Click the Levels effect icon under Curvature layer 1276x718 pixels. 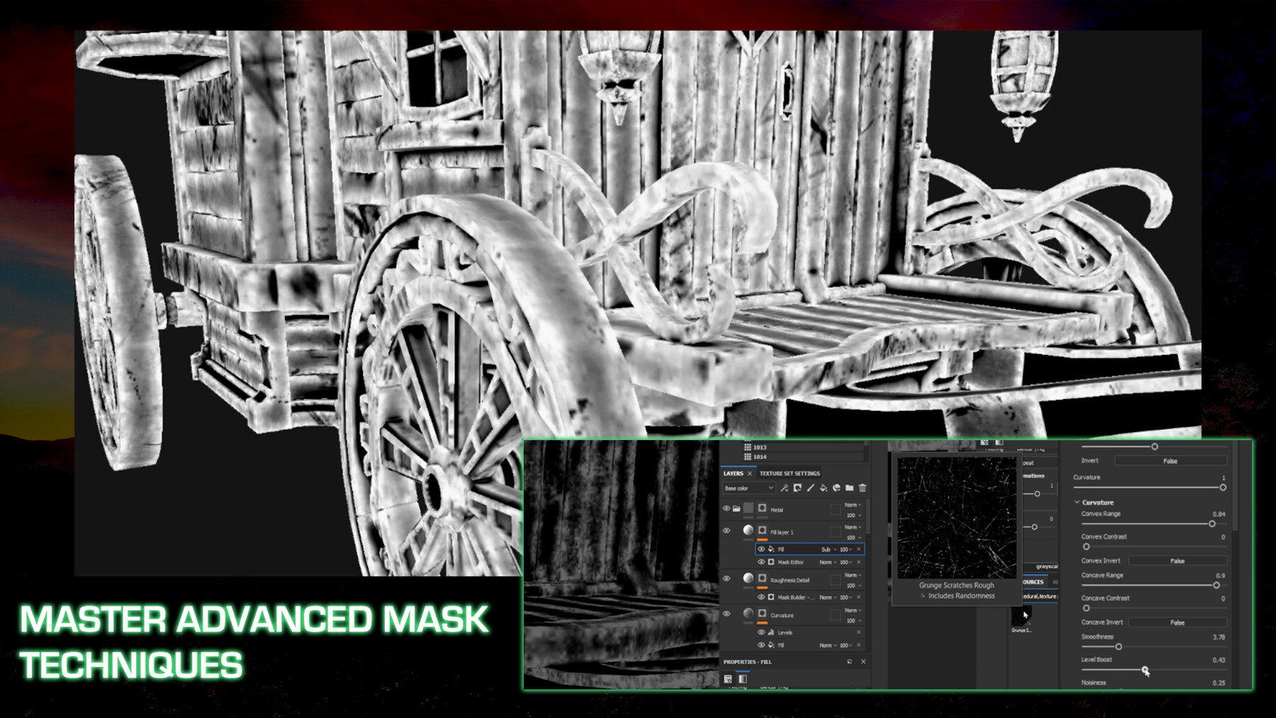771,632
